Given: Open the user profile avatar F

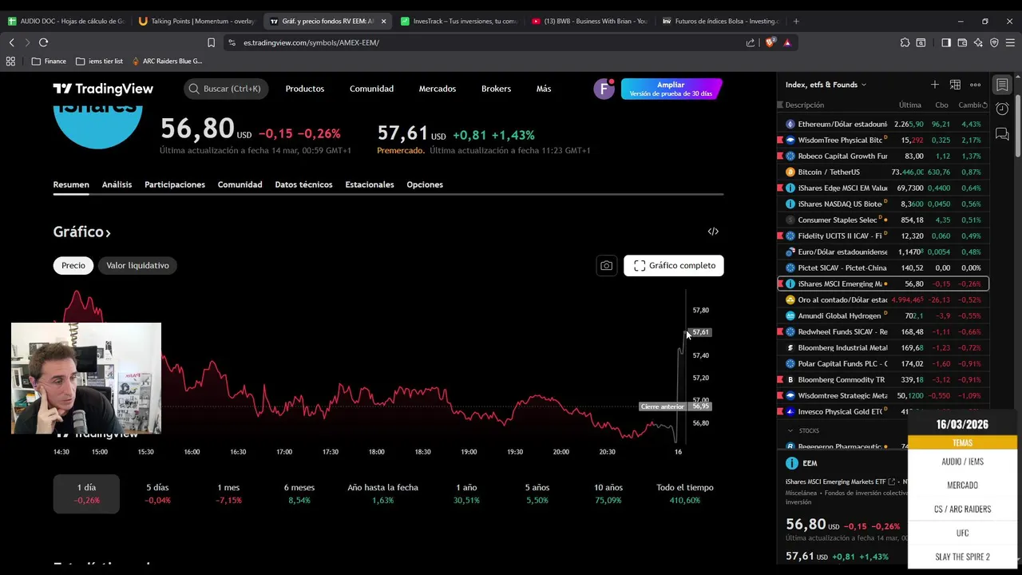Looking at the screenshot, I should 604,89.
